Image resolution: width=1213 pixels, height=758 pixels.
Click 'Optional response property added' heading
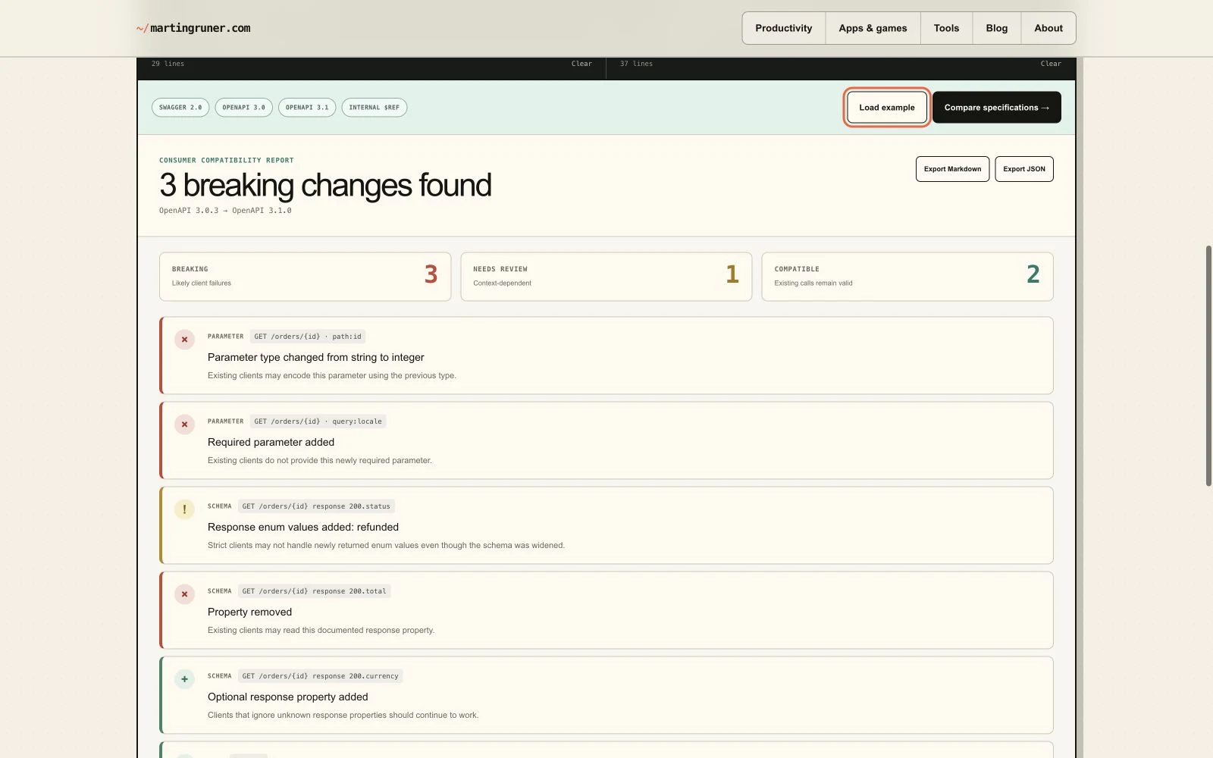pyautogui.click(x=287, y=697)
